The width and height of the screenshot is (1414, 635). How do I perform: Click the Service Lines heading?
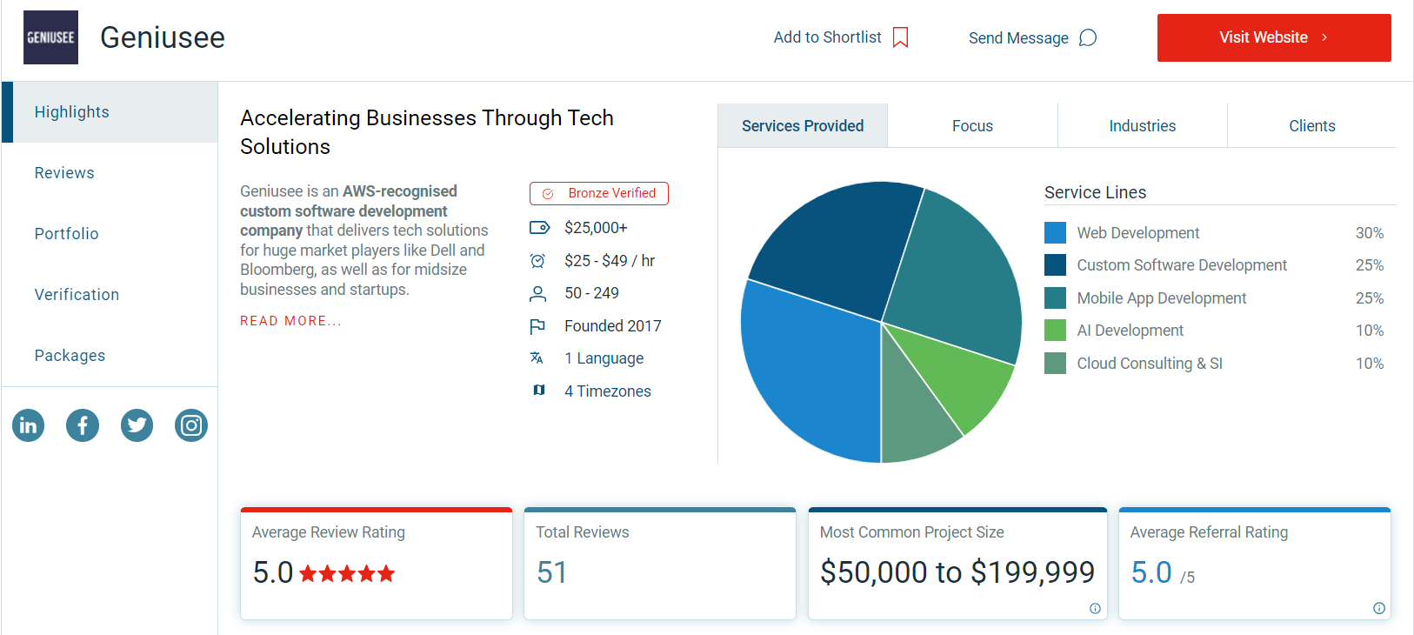coord(1096,192)
